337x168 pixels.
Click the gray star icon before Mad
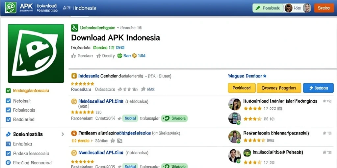tap(143, 89)
